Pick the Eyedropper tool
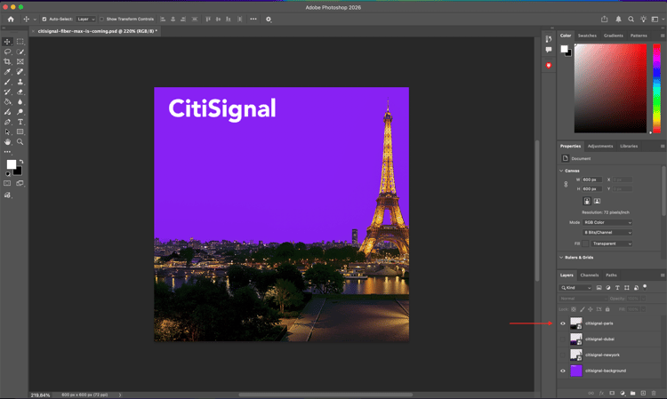This screenshot has height=399, width=667. coord(7,72)
